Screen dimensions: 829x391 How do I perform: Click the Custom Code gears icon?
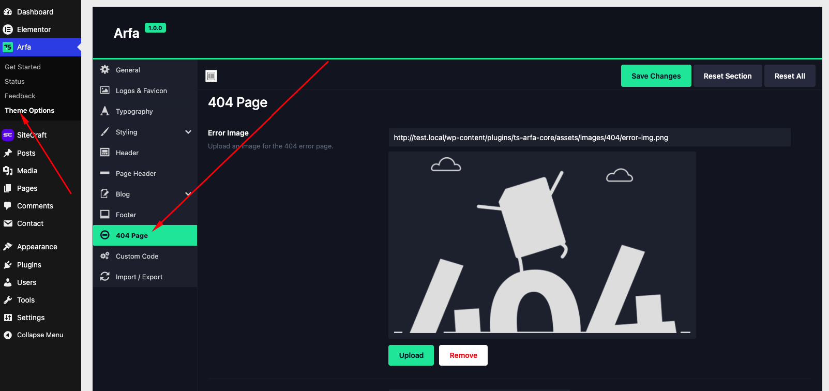click(x=105, y=255)
